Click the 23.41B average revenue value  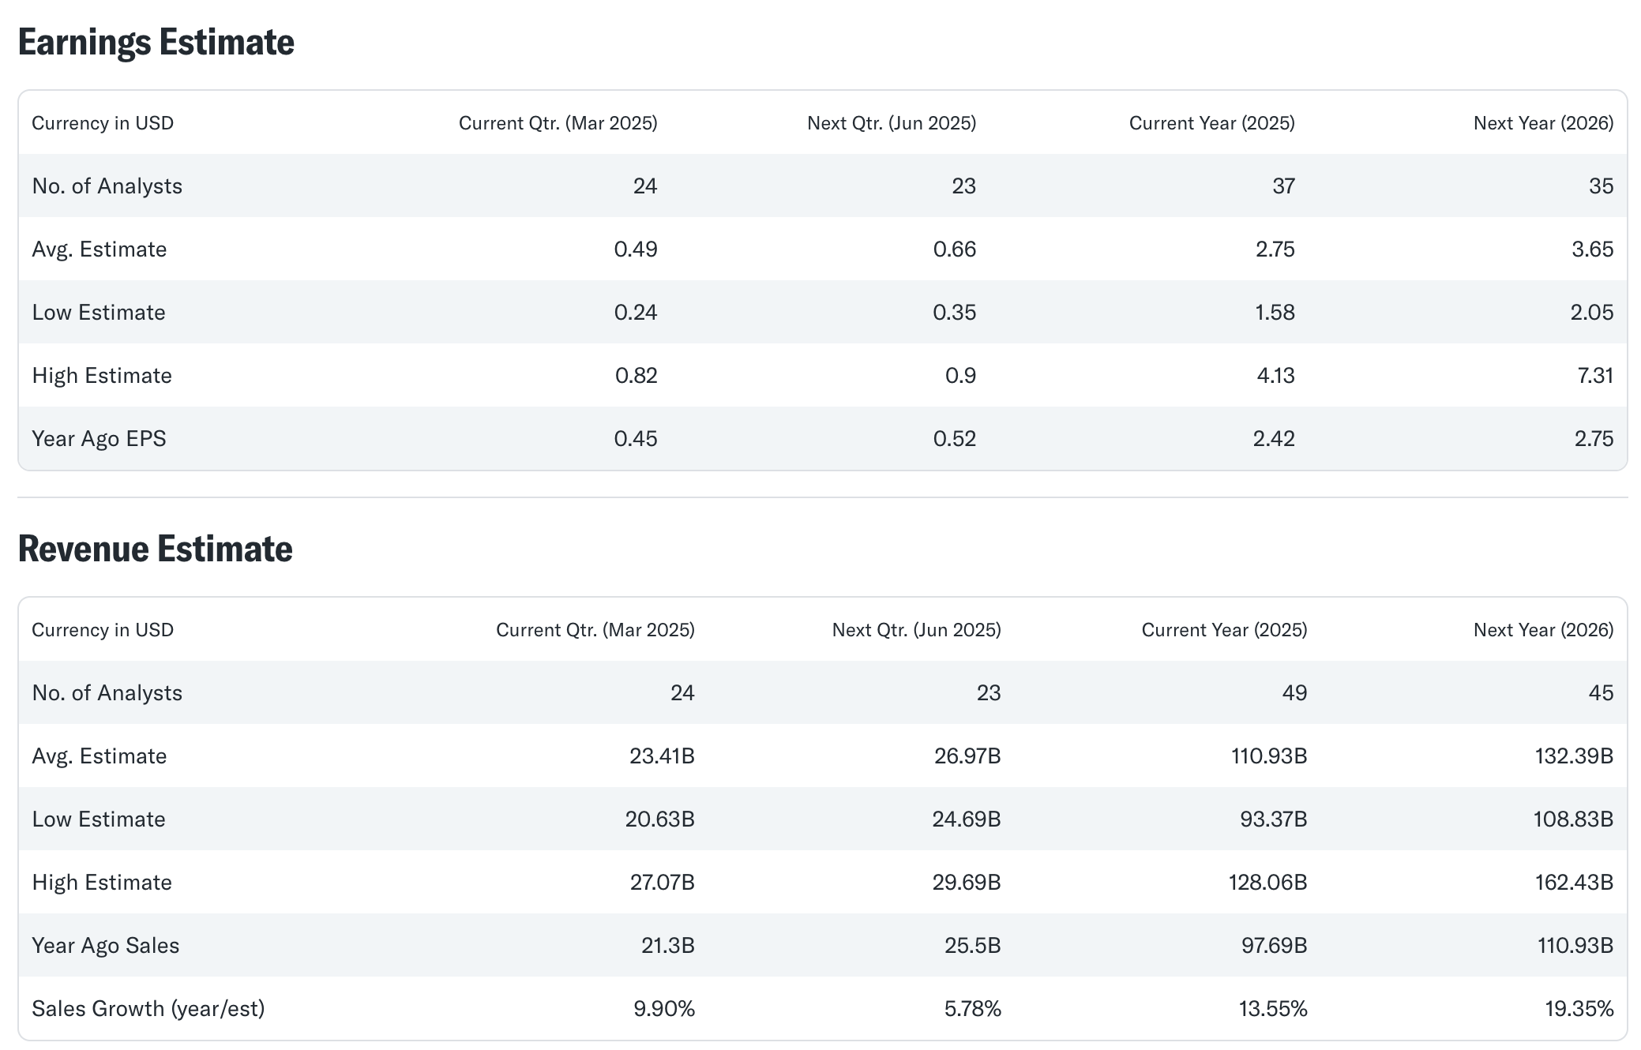click(662, 756)
